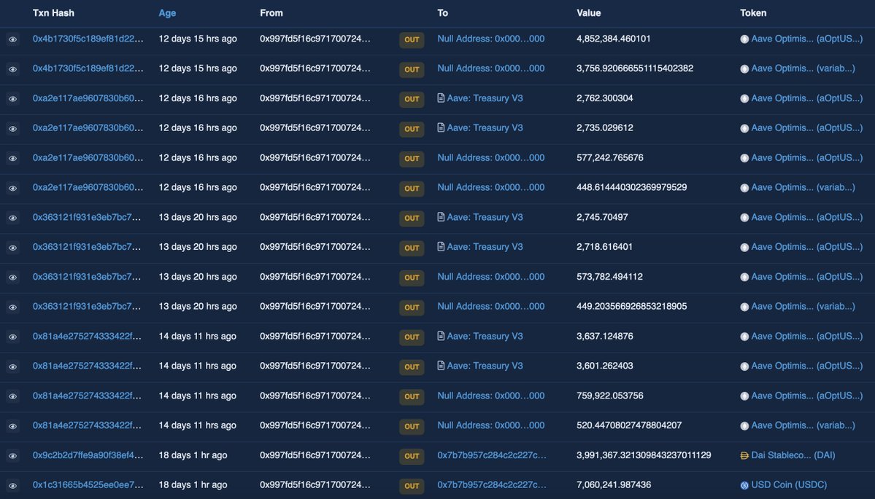Click the eye icon for the 520.44708027478804207 transfer
The image size is (875, 499).
tap(13, 426)
